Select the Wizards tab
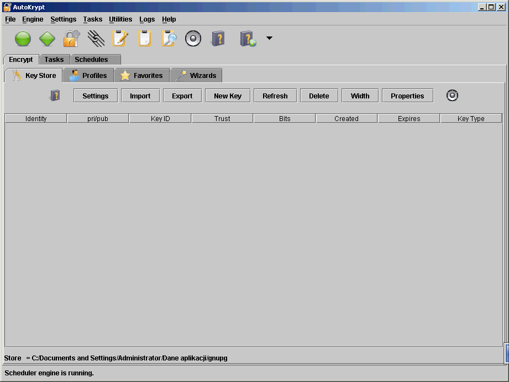Screen dimensions: 509x382 (196, 75)
